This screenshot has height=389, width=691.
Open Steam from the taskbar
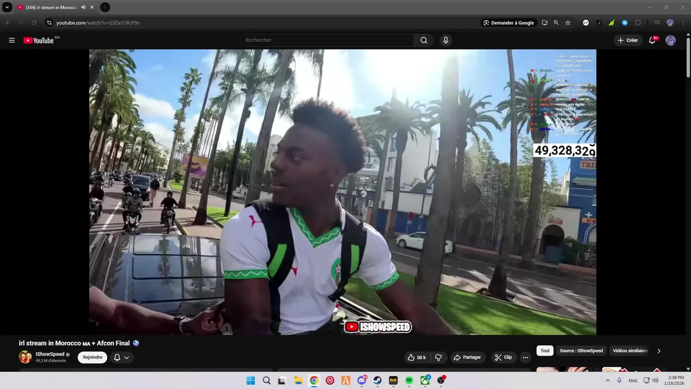pos(377,380)
